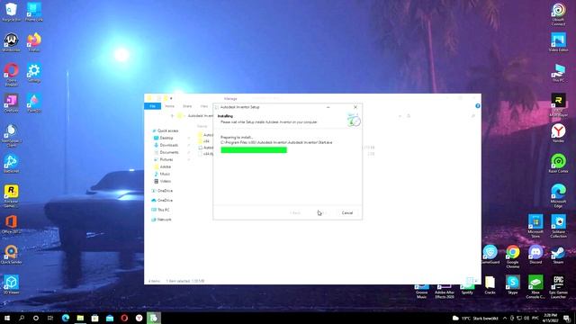Select Network in the navigation pane
This screenshot has height=324, width=576.
pyautogui.click(x=164, y=220)
